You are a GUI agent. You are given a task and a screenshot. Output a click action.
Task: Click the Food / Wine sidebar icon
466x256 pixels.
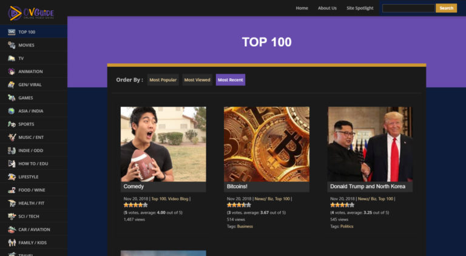point(12,190)
